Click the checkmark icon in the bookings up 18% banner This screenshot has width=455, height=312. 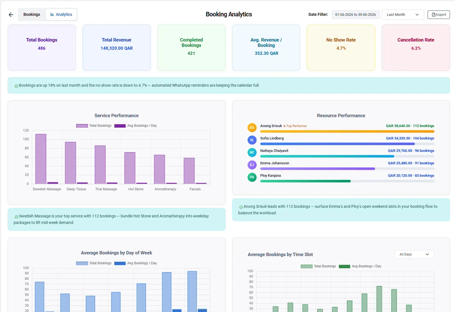point(16,86)
